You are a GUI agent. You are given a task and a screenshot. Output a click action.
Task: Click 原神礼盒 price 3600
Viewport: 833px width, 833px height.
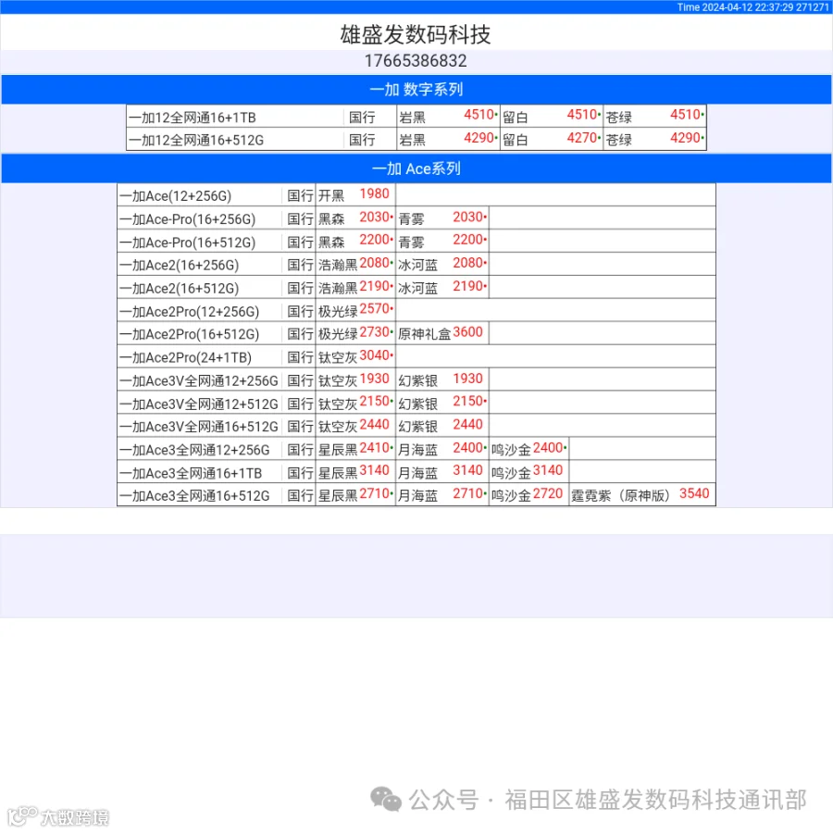(x=468, y=332)
